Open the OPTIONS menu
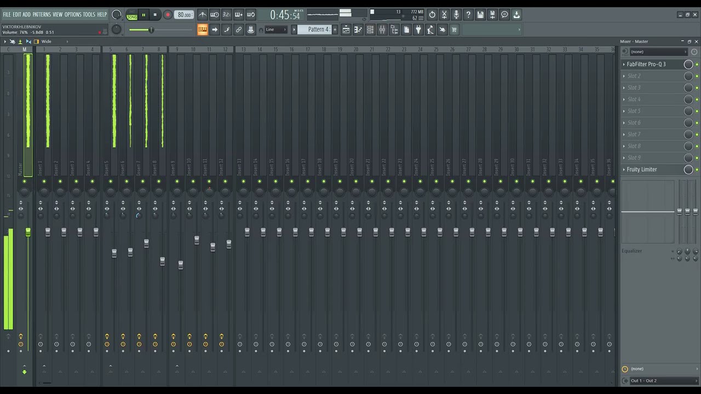 73,15
